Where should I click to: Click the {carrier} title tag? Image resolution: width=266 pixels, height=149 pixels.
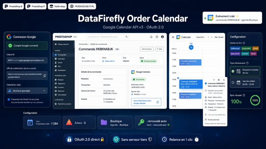245,54
